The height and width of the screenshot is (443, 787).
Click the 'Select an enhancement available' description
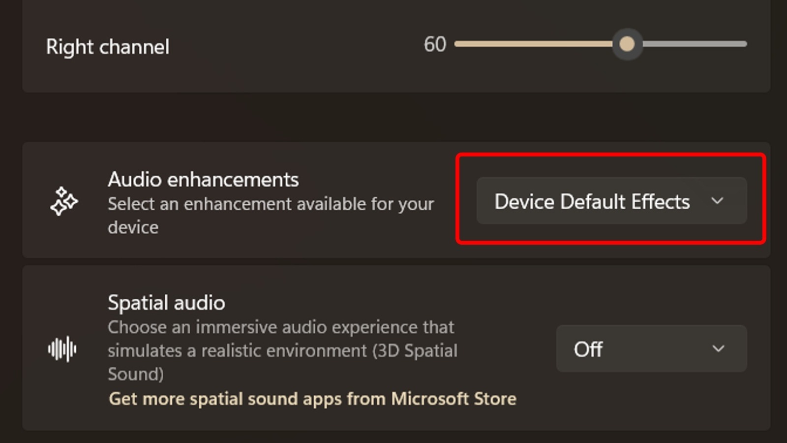[x=271, y=204]
